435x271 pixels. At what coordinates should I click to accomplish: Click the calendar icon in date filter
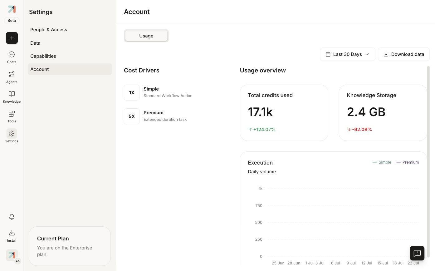[x=328, y=54]
